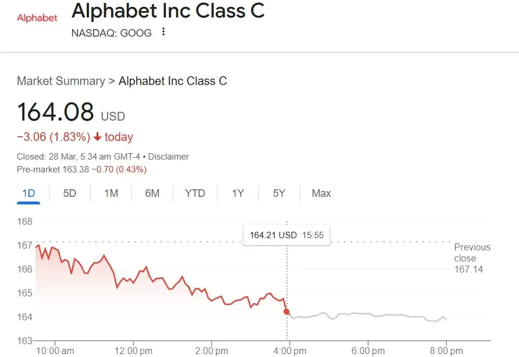View the 5Y price history tab
519x357 pixels.
pos(279,193)
